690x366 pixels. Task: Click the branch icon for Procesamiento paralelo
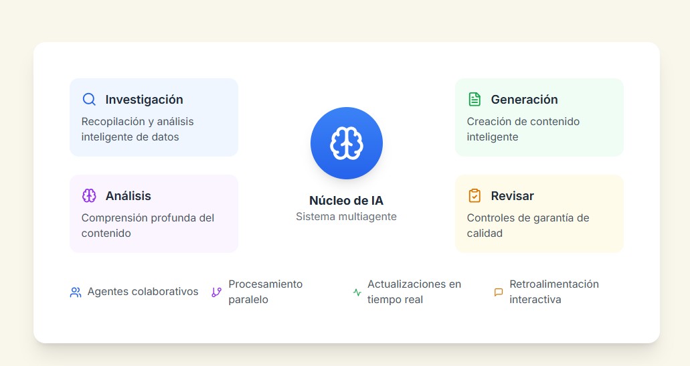(x=216, y=292)
